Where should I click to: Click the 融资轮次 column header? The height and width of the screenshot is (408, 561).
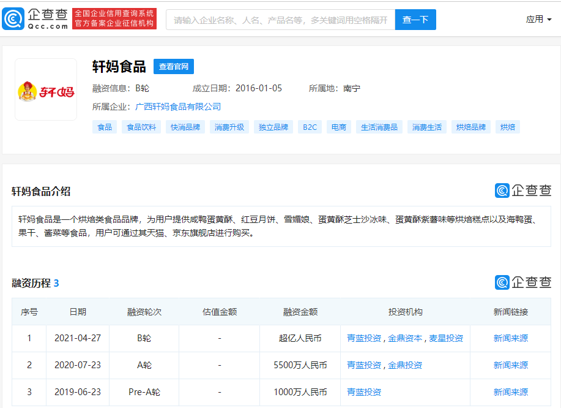coord(144,312)
